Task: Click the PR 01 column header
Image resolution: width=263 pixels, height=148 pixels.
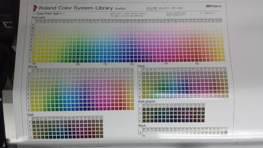Action: (x=37, y=21)
